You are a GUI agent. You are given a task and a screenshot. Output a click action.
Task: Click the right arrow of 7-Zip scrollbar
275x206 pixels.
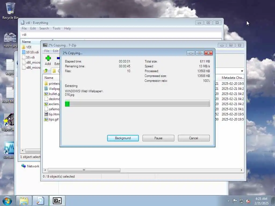(241, 170)
